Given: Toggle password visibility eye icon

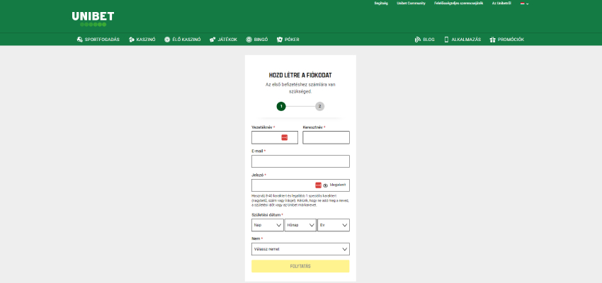Looking at the screenshot, I should (x=326, y=185).
